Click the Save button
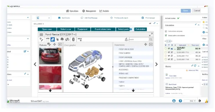Viewport: 215px width, 112px height. [x=186, y=11]
